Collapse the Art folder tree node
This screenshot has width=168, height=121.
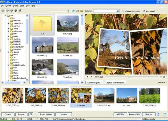pos(6,16)
